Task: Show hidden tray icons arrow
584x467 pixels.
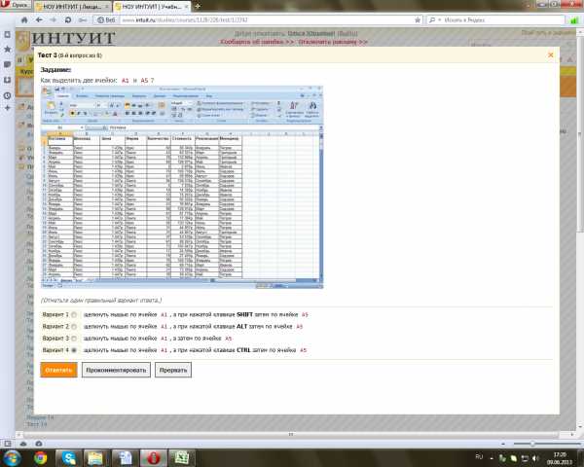Action: 492,458
